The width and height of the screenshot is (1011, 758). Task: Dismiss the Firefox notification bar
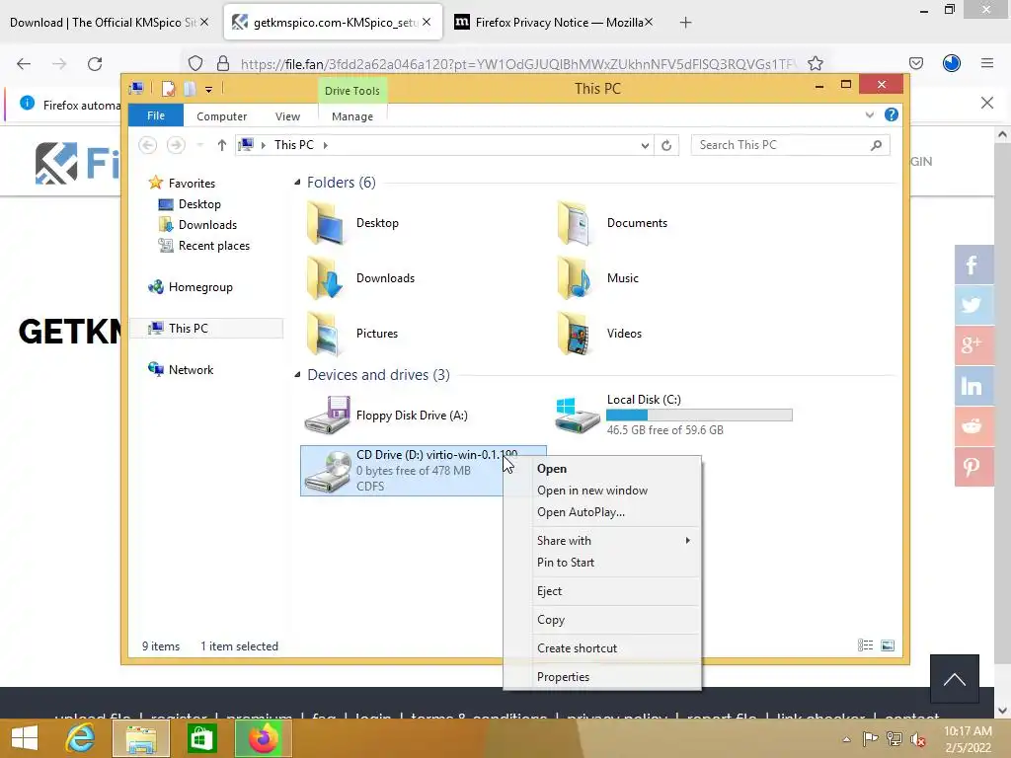point(987,103)
